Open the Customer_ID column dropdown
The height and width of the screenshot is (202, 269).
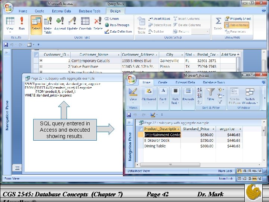pos(68,55)
